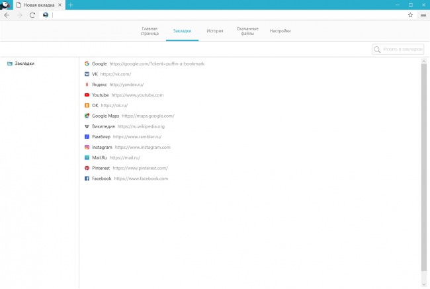Click the Google favicon in bookmarks list
The width and height of the screenshot is (430, 289).
87,63
